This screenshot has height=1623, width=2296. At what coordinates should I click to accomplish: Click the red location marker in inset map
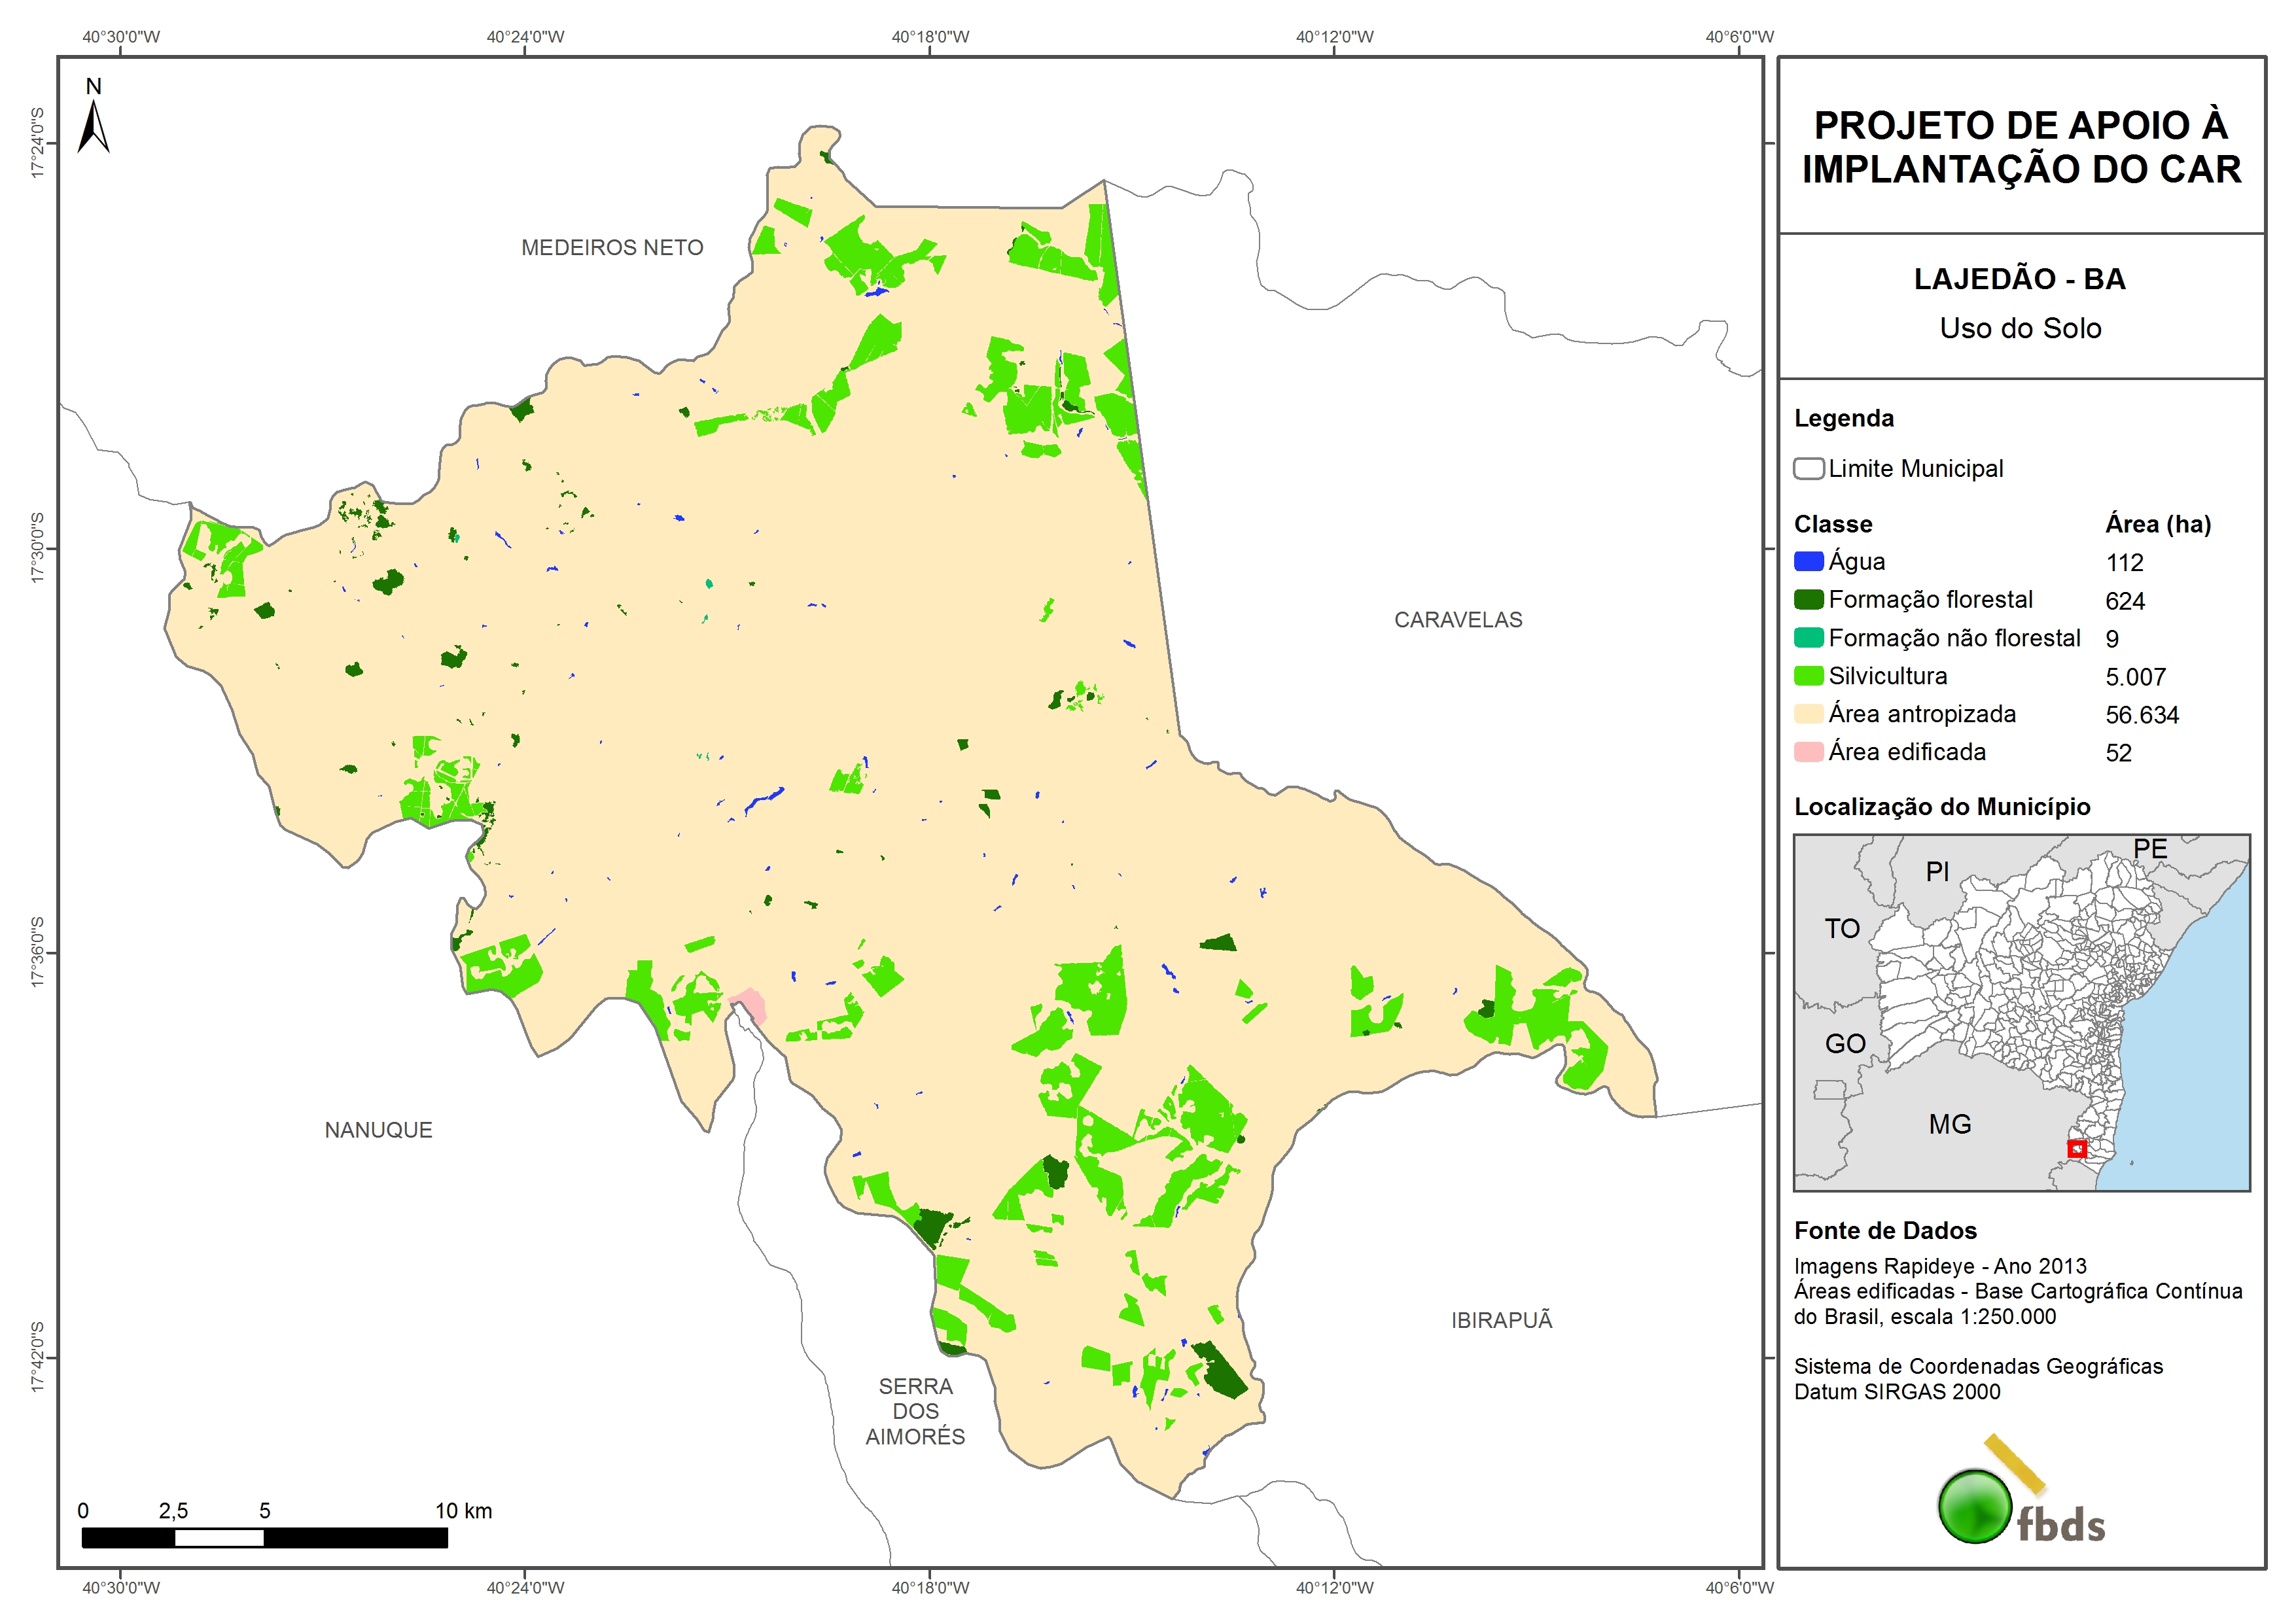[2077, 1149]
